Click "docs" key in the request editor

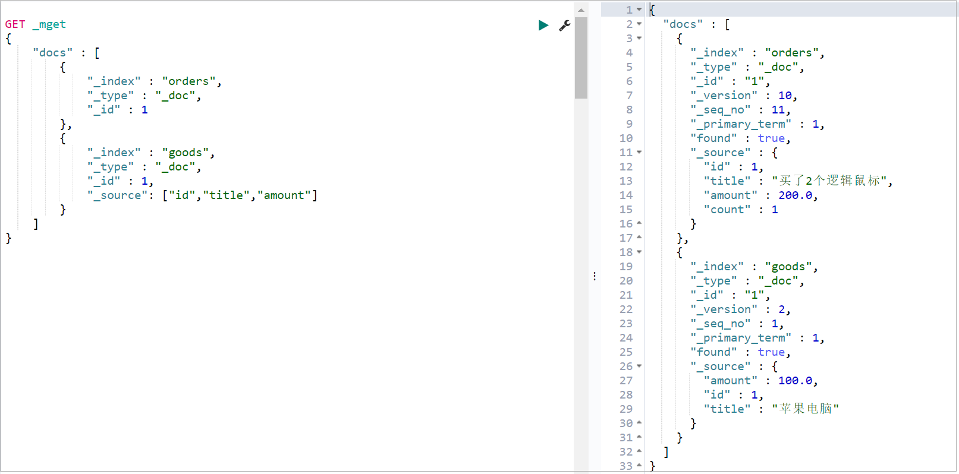[x=53, y=53]
